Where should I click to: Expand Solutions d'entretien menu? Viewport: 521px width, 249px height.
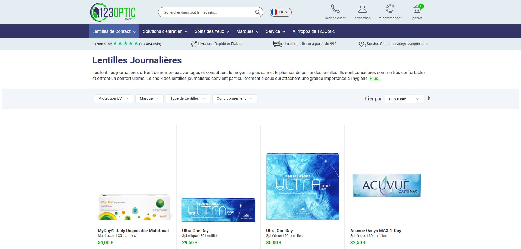(x=165, y=31)
